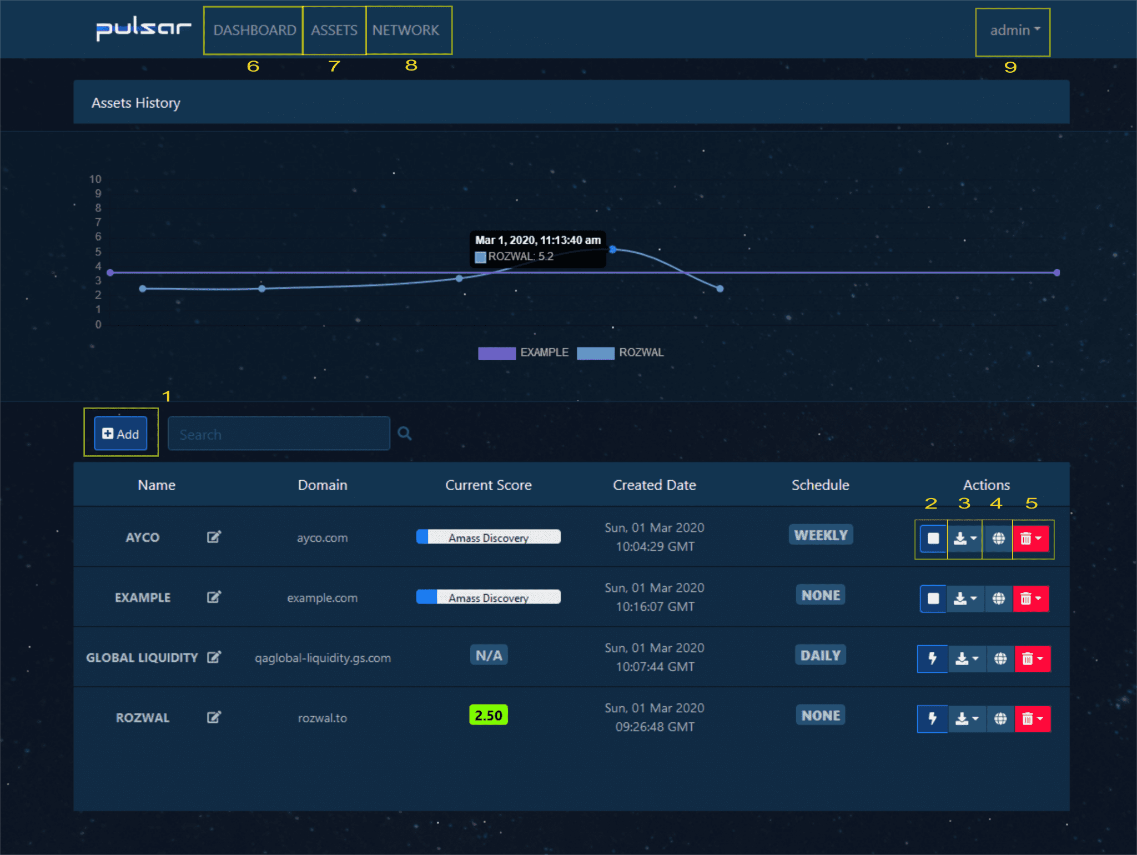The width and height of the screenshot is (1137, 855).
Task: Toggle ROZWAL series in chart legend
Action: [620, 353]
